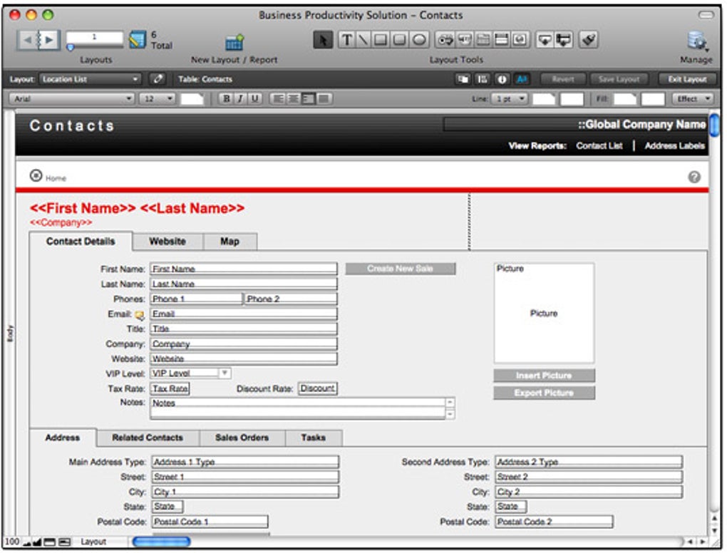Viewport: 727px width, 553px height.
Task: Click the Export Picture button
Action: pyautogui.click(x=544, y=393)
